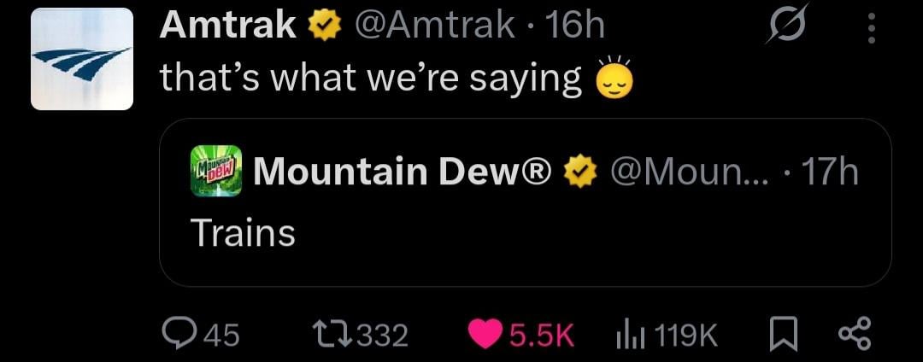The height and width of the screenshot is (362, 923).
Task: Click the 16h timestamp
Action: pos(577,27)
